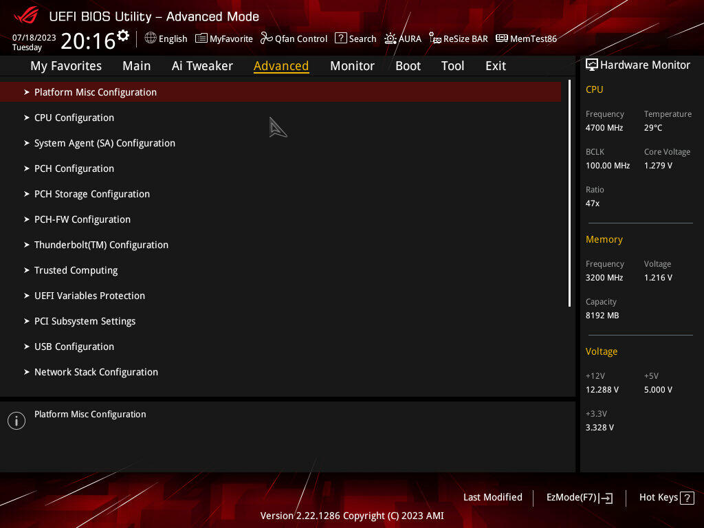Viewport: 704px width, 528px height.
Task: Expand Trusted Computing arrow
Action: pyautogui.click(x=27, y=270)
